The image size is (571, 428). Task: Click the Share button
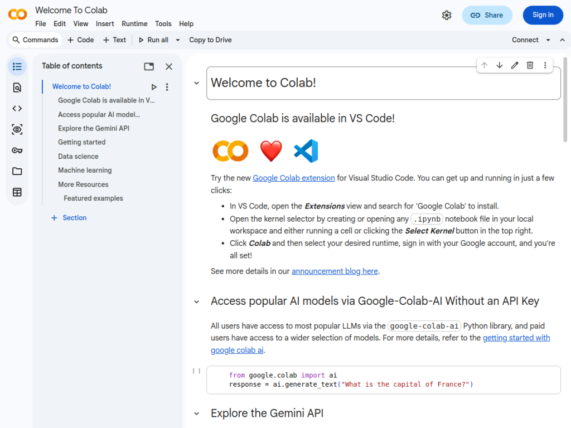(487, 15)
